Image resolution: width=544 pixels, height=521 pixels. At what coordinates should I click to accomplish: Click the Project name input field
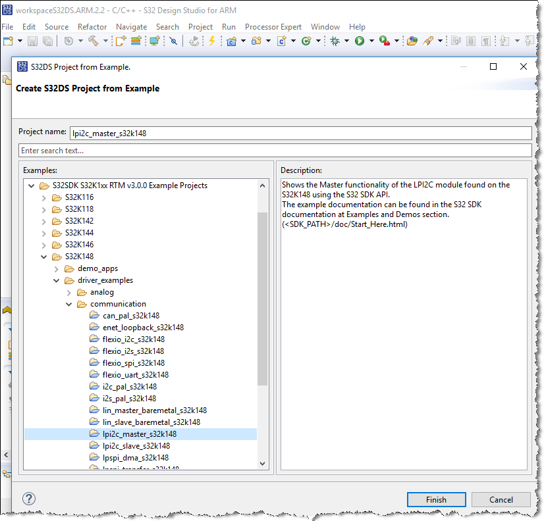click(x=300, y=133)
